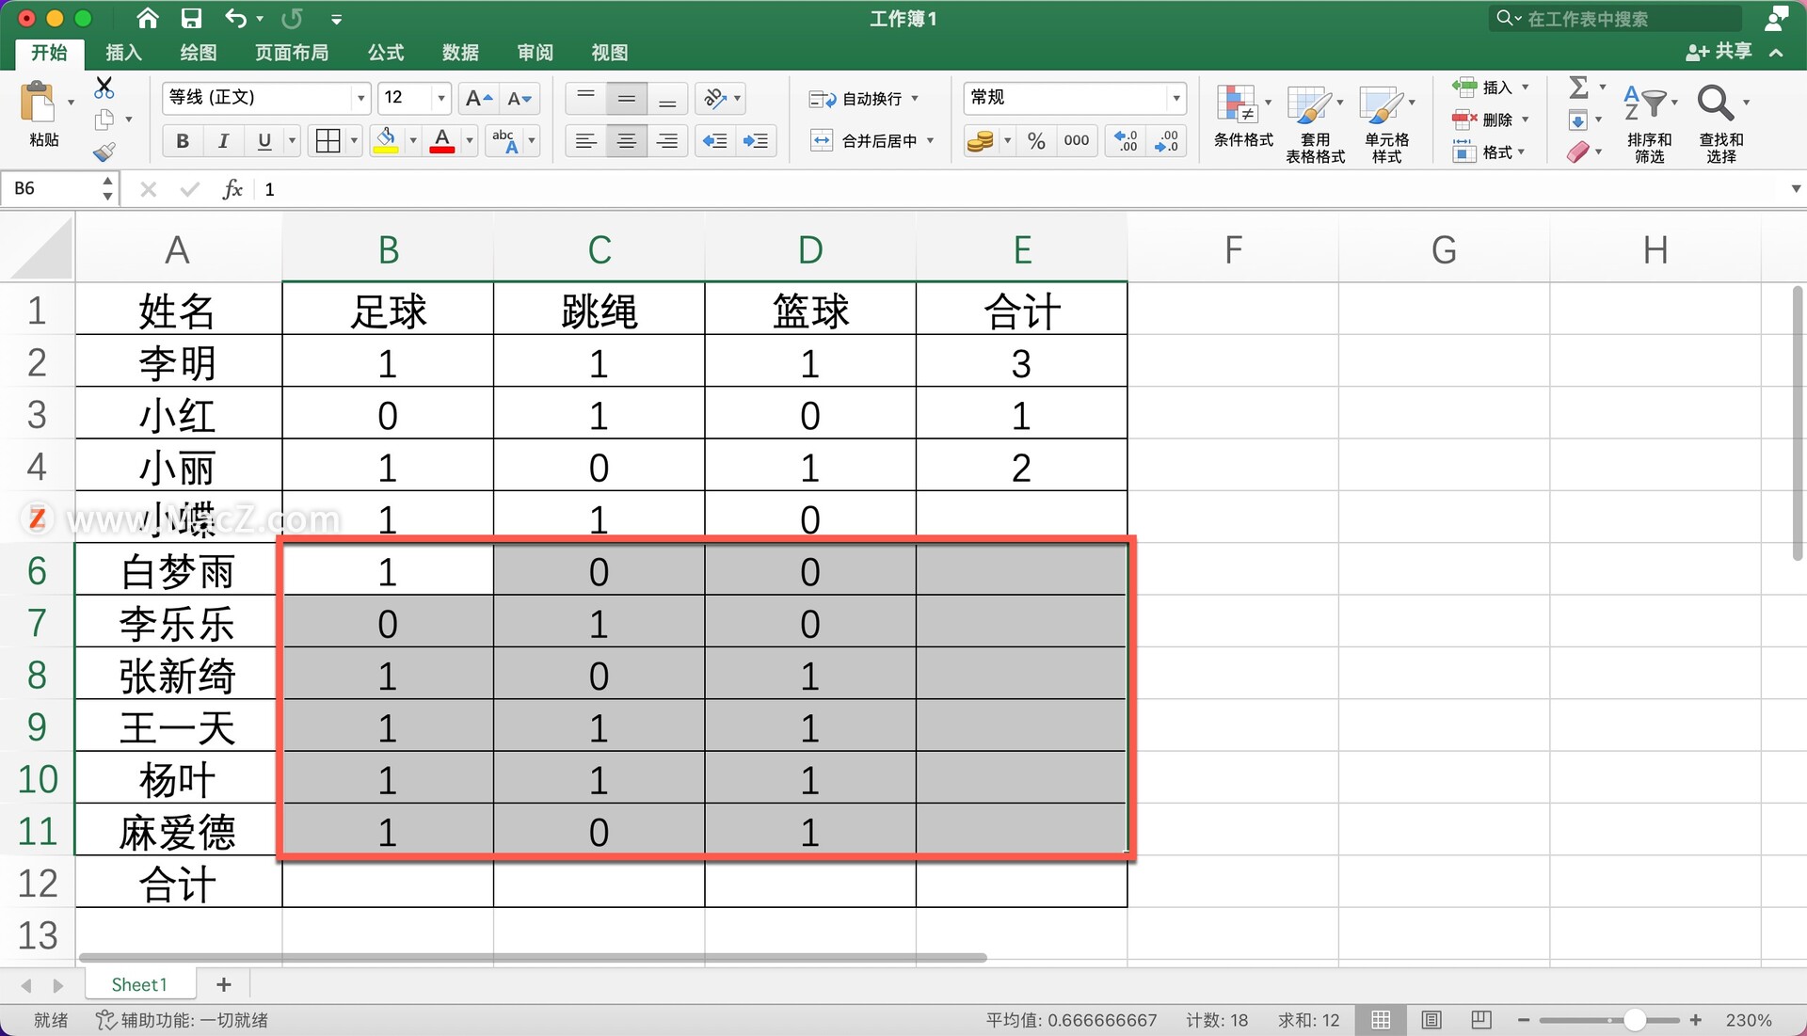Increase font size with large A

478,98
